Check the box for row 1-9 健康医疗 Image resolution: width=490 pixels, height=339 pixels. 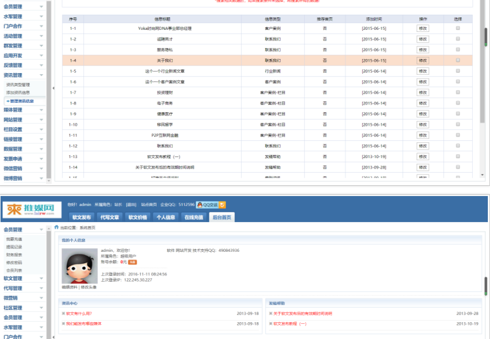click(458, 114)
